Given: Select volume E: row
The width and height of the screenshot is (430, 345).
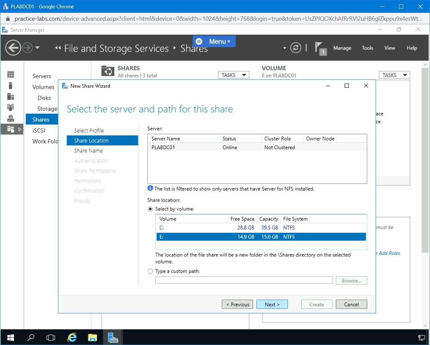Looking at the screenshot, I should click(261, 237).
